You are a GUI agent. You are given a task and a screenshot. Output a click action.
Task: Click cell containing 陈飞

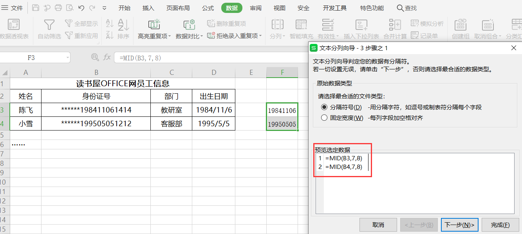pos(25,110)
